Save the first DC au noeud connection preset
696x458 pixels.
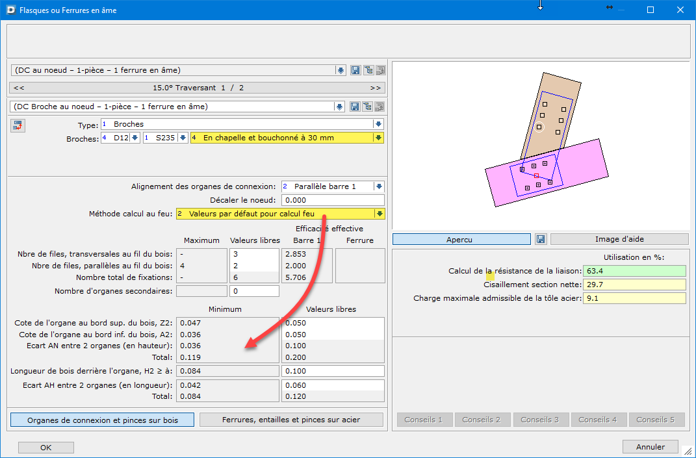coord(355,70)
